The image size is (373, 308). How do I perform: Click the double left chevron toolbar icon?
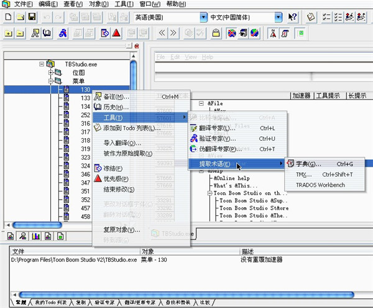coord(162,32)
